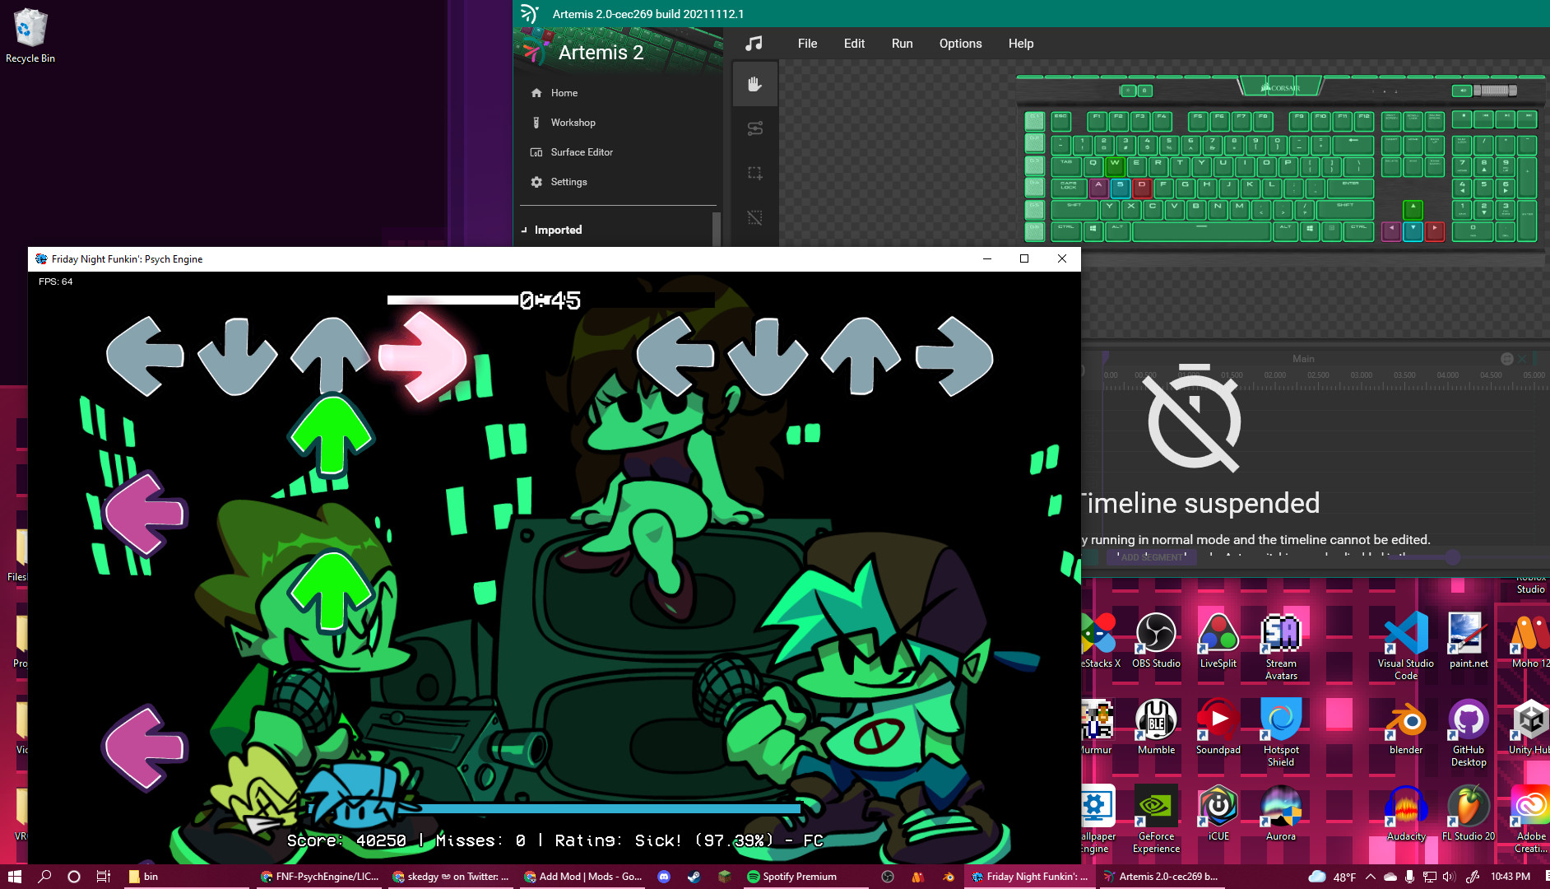
Task: Click the ADD SEGMENT button on the timeline
Action: pos(1152,557)
